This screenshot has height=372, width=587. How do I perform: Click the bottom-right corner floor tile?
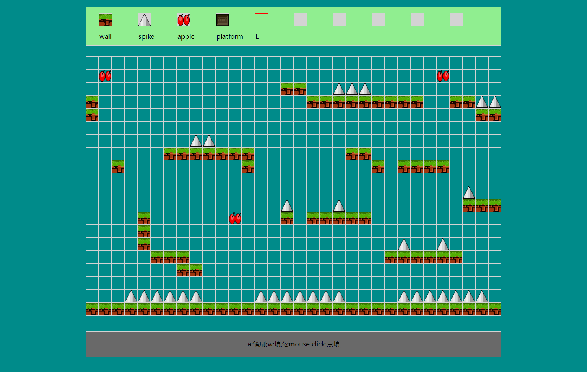[x=495, y=309]
